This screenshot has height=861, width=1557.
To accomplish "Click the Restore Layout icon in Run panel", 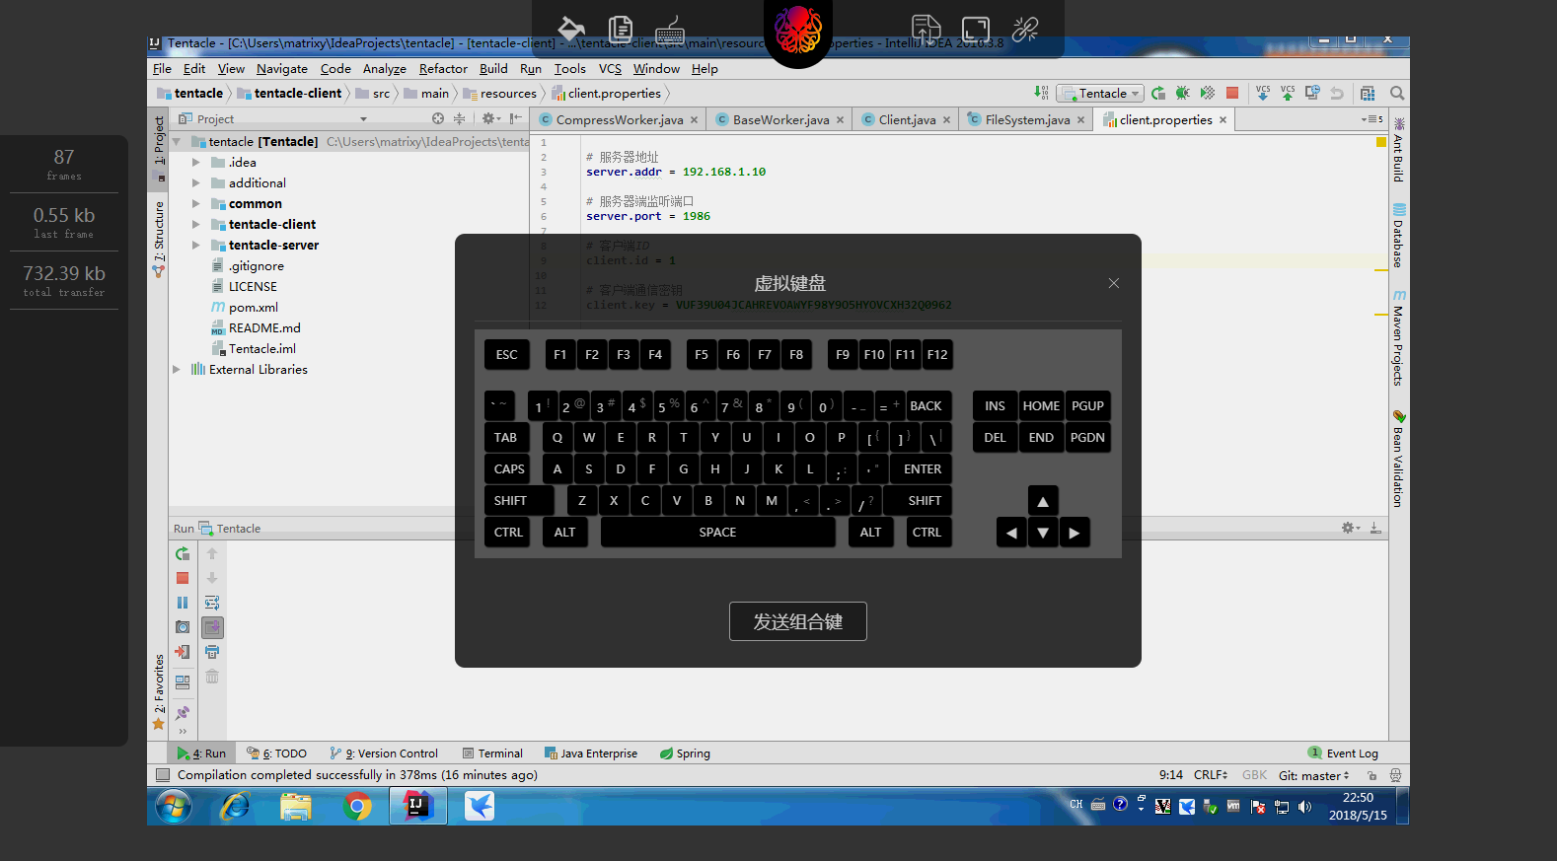I will [183, 682].
